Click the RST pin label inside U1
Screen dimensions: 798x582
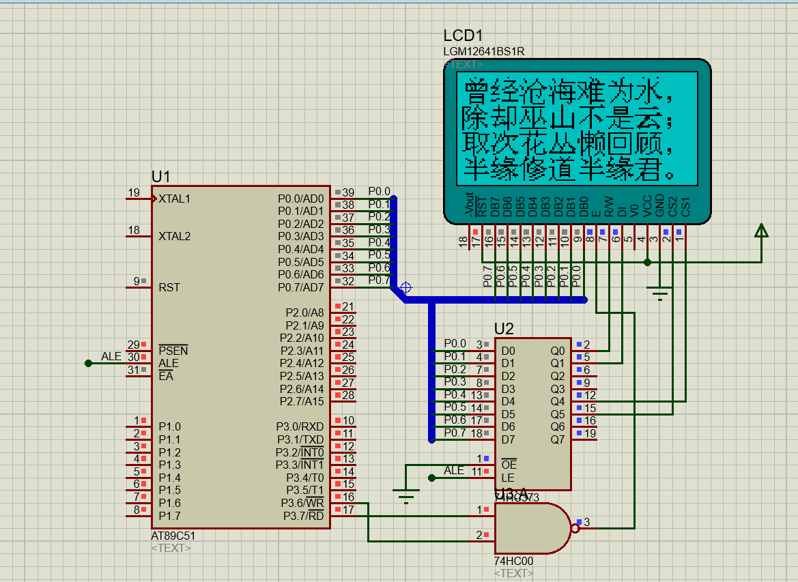point(169,287)
